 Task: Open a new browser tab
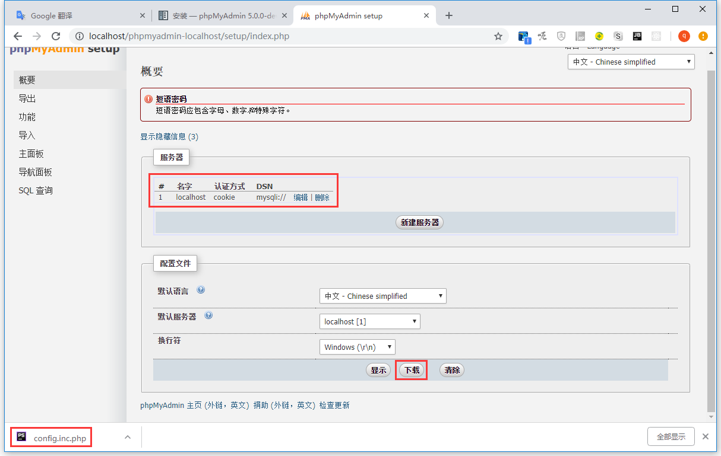pyautogui.click(x=449, y=15)
